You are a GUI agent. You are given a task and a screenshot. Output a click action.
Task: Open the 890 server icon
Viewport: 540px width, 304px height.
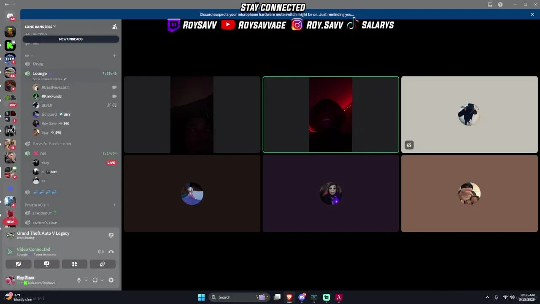click(x=10, y=130)
